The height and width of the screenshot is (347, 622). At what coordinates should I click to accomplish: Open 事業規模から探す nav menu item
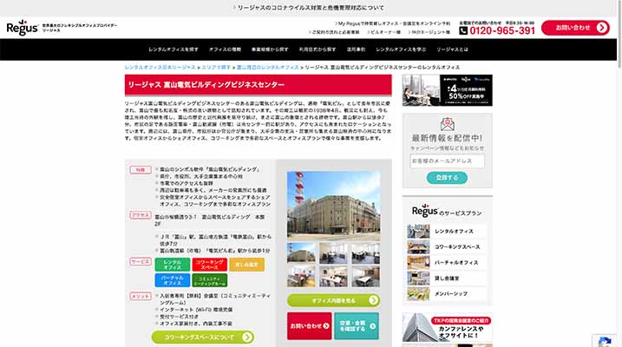pyautogui.click(x=270, y=49)
